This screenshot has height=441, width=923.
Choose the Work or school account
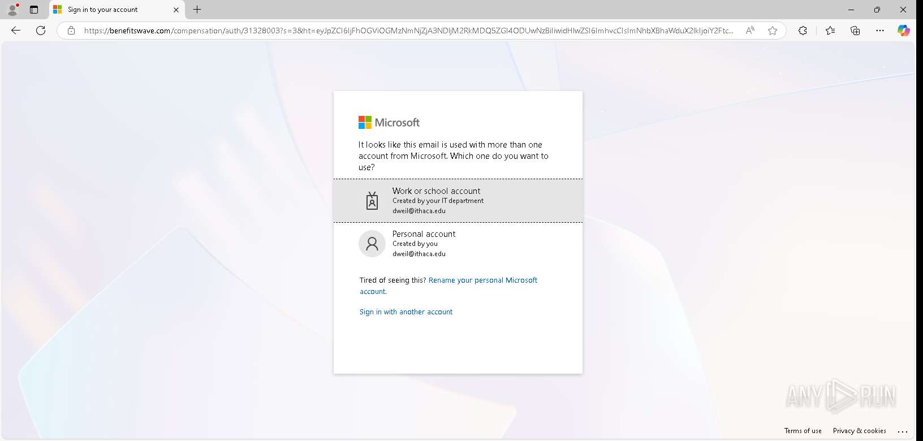coord(458,201)
